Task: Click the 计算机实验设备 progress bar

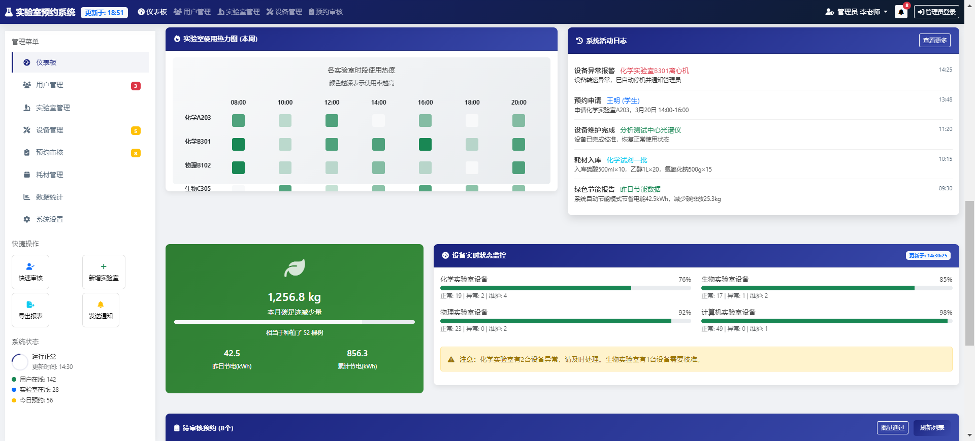Action: (827, 321)
